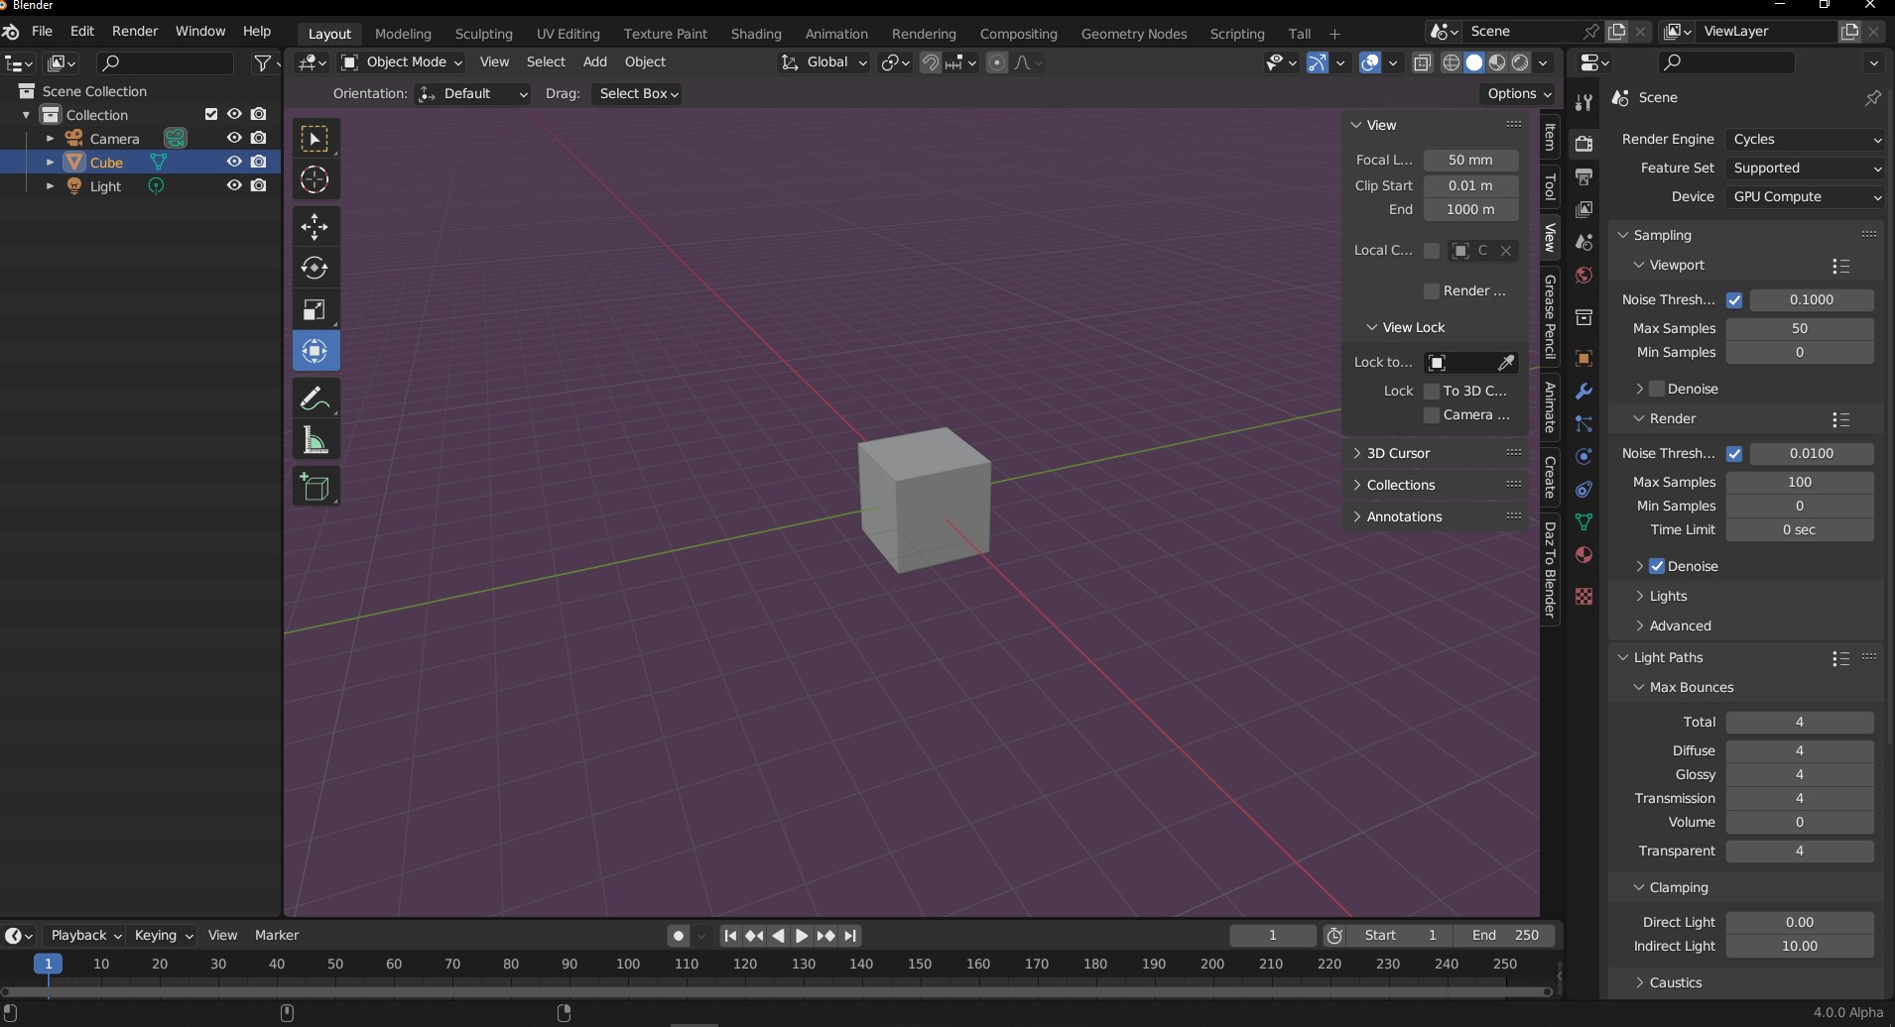Switch to the Shading workspace tab
Screen dimensions: 1895x1027
[x=756, y=33]
